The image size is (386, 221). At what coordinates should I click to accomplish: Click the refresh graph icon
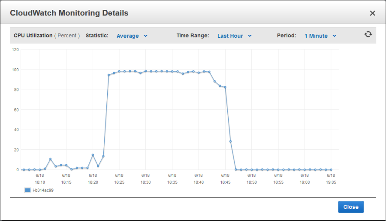368,34
